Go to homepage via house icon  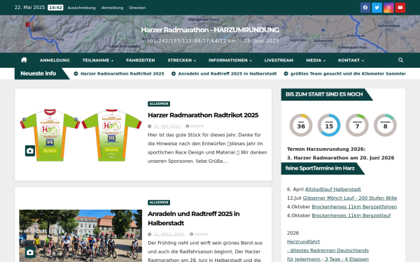[x=24, y=60]
